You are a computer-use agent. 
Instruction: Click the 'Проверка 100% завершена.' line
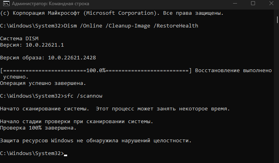[x=38, y=128]
